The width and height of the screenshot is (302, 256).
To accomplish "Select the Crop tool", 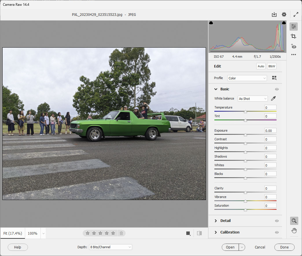I will coord(294,36).
